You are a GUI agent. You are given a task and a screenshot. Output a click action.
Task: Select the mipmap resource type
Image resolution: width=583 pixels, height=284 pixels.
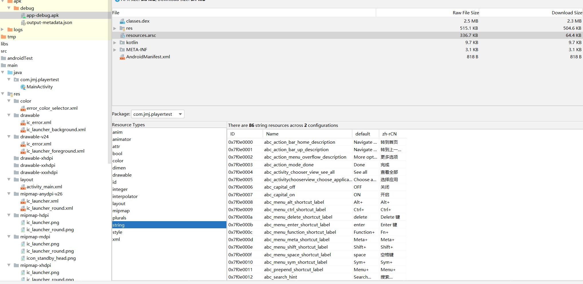pos(169,211)
